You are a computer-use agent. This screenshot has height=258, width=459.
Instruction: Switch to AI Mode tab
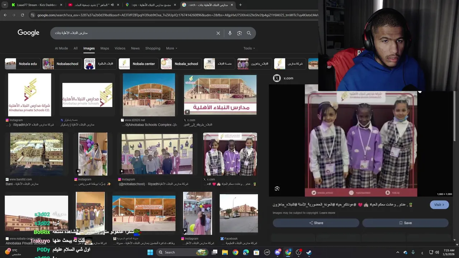(61, 48)
